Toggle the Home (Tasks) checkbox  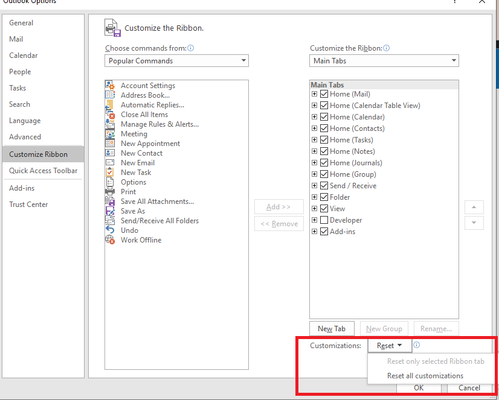tap(324, 139)
